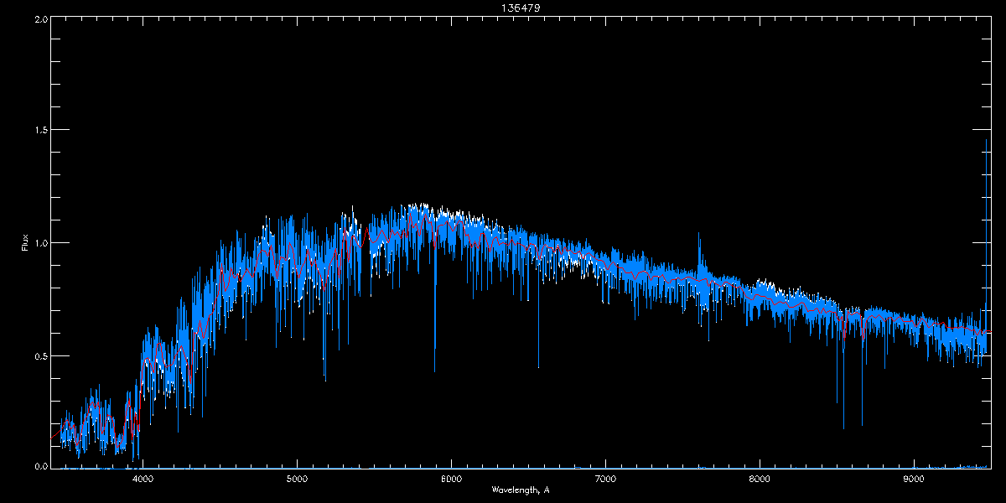Click the 1.0 y-axis tick label

(39, 243)
